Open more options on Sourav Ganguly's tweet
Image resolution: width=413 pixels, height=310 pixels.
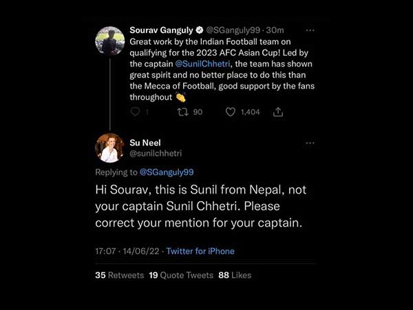[310, 31]
